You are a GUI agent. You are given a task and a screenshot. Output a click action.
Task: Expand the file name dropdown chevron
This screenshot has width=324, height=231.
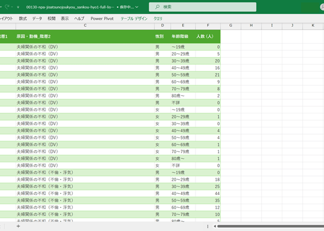coord(137,7)
